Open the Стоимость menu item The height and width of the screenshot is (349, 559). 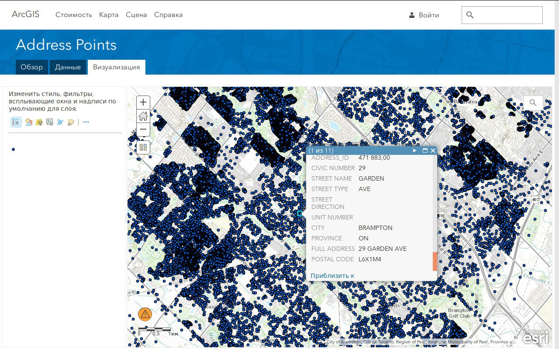coord(74,15)
